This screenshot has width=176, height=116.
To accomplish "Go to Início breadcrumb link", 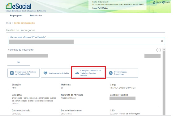I will tap(9, 23).
